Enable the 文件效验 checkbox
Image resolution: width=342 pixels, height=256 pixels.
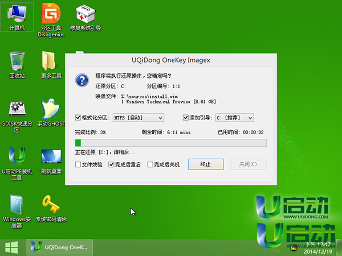click(78, 164)
